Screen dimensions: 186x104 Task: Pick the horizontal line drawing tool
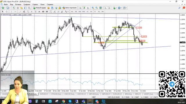[x=15, y=12]
